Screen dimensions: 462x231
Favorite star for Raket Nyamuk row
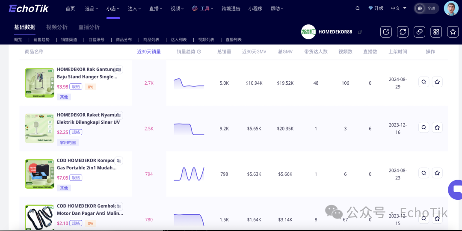(437, 127)
